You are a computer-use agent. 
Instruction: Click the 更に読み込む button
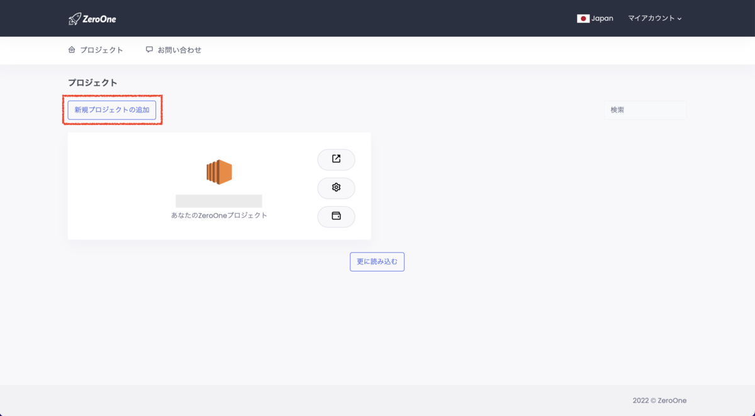click(377, 261)
